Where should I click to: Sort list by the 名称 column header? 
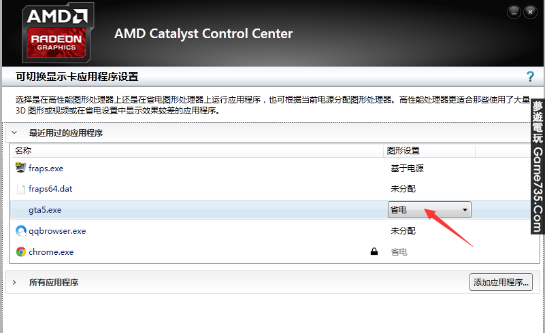[24, 151]
